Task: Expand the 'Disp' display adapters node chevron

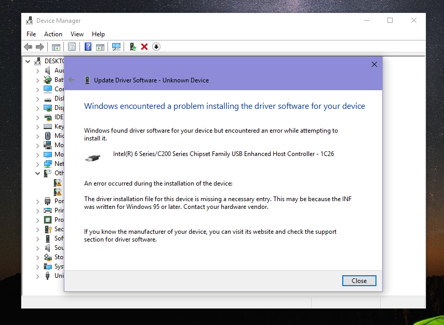Action: [x=38, y=108]
